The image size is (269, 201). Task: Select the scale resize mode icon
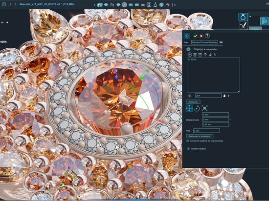[x=204, y=108]
